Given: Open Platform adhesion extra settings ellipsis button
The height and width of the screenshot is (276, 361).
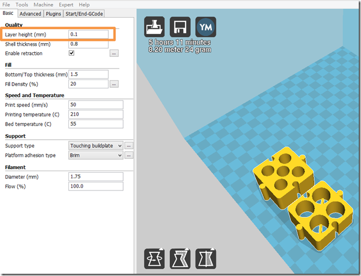Looking at the screenshot, I should click(129, 156).
